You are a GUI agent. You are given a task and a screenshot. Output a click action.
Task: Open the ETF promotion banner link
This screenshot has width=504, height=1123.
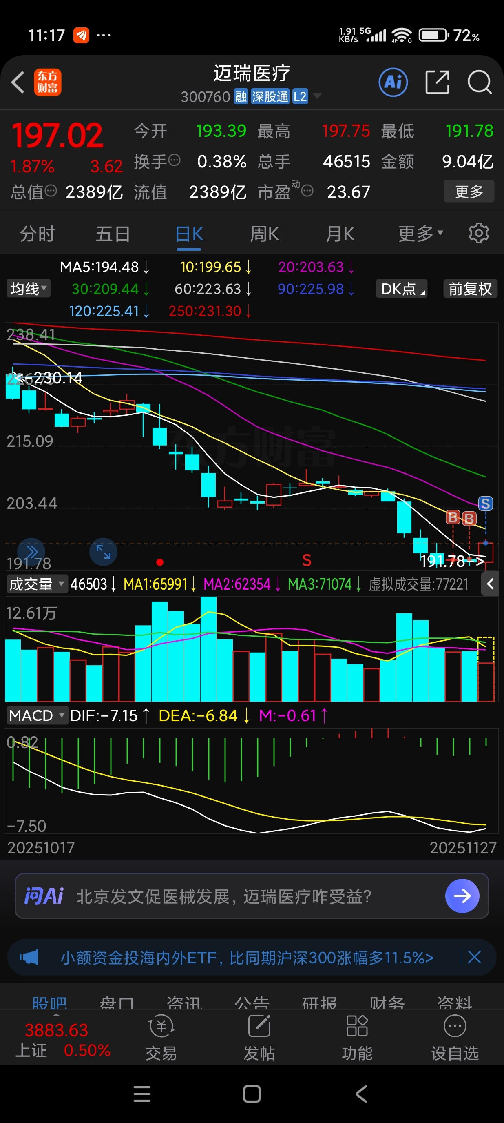tap(247, 957)
